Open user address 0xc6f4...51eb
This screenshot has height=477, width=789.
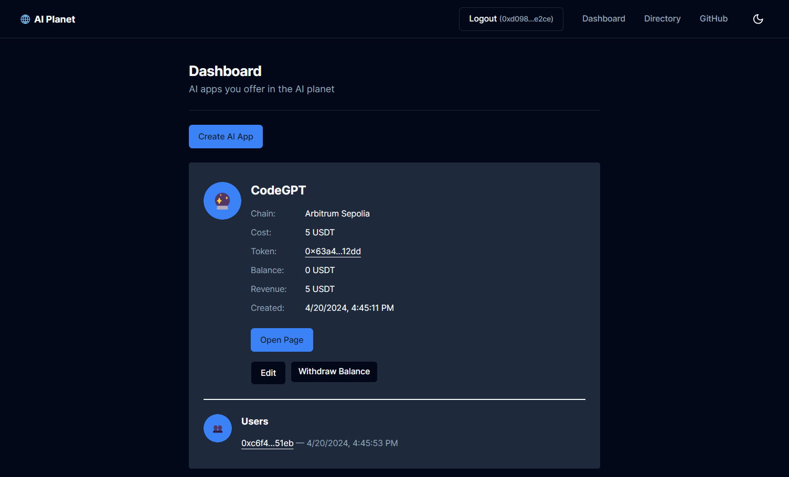click(x=267, y=443)
